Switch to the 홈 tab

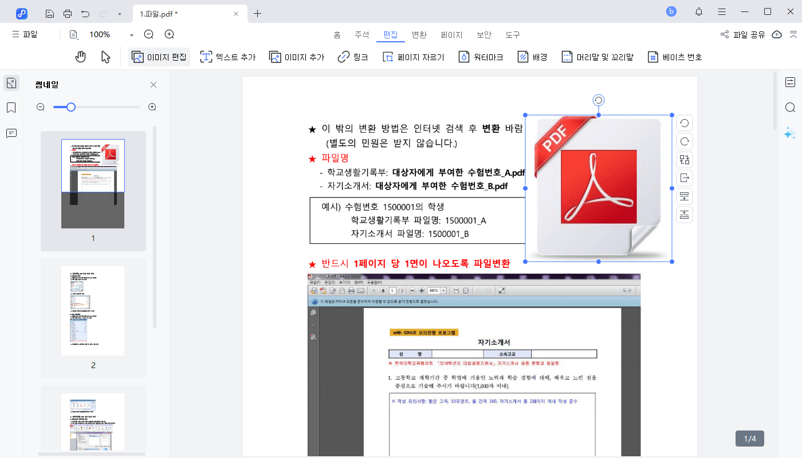click(337, 34)
